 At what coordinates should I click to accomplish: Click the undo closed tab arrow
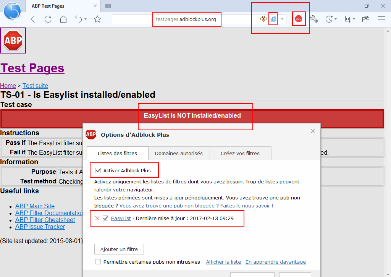point(79,19)
